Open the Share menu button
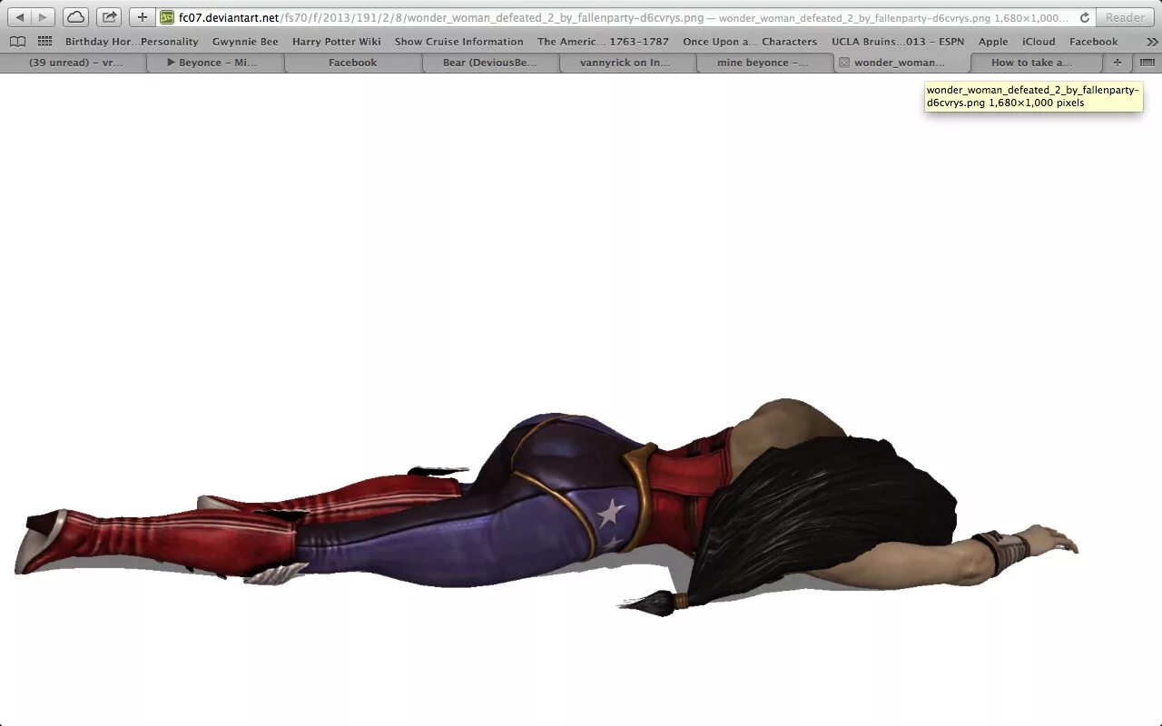The width and height of the screenshot is (1162, 726). point(109,17)
